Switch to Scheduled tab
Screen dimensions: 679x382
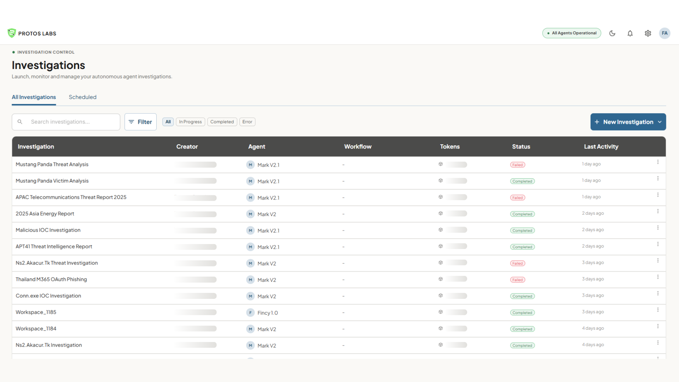82,97
